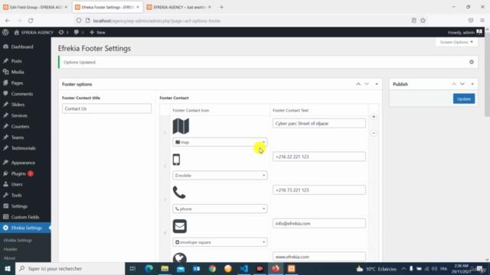Viewport: 490px width, 275px height.
Task: Open Counters in the sidebar
Action: tap(20, 127)
